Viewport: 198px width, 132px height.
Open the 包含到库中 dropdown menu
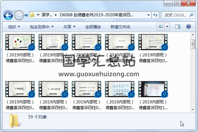(x=42, y=27)
